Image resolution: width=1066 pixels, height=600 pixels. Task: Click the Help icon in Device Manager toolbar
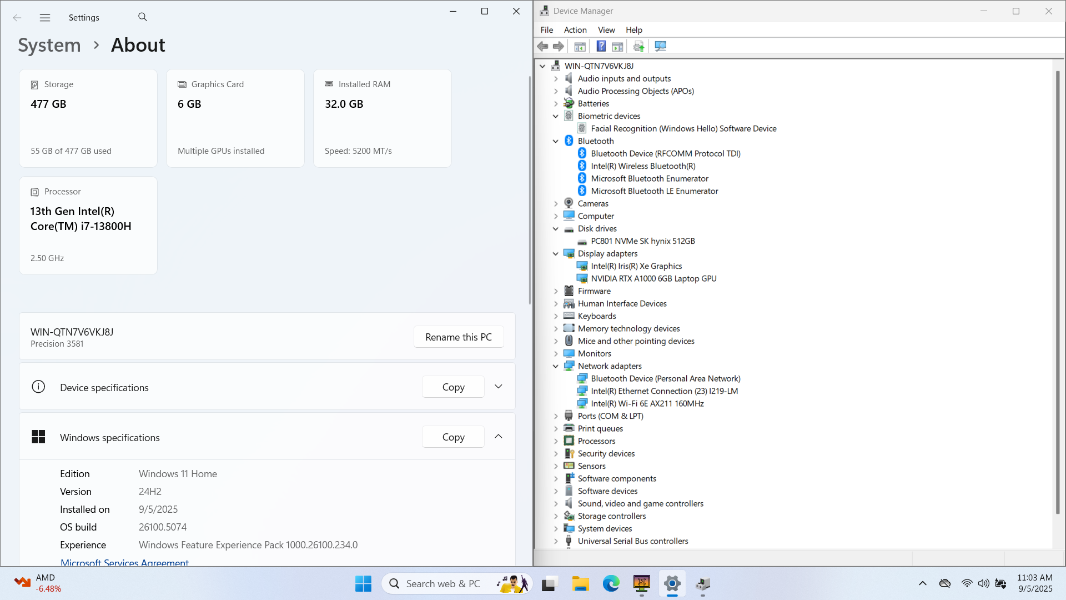pos(601,47)
